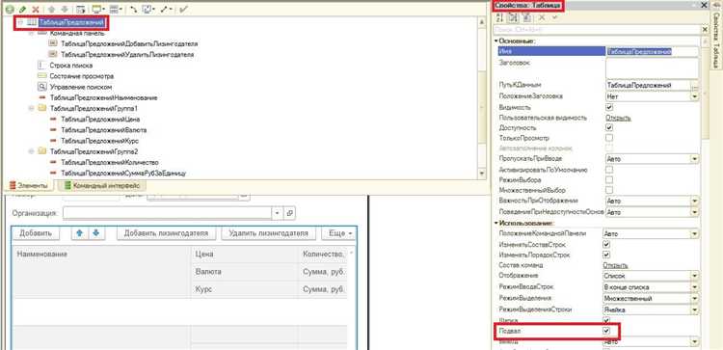This screenshot has height=350, width=723.
Task: Enable the МножественныйВыбор checkbox
Action: coord(609,190)
